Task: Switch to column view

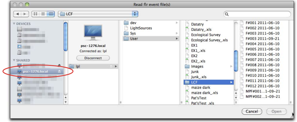Action: [x=51, y=14]
